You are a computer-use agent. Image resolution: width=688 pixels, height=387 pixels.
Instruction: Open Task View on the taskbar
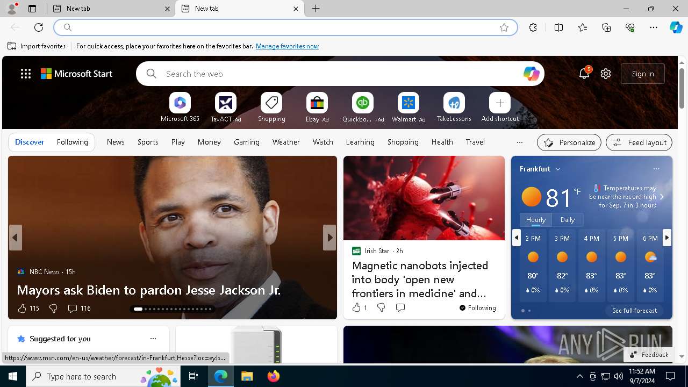[193, 376]
